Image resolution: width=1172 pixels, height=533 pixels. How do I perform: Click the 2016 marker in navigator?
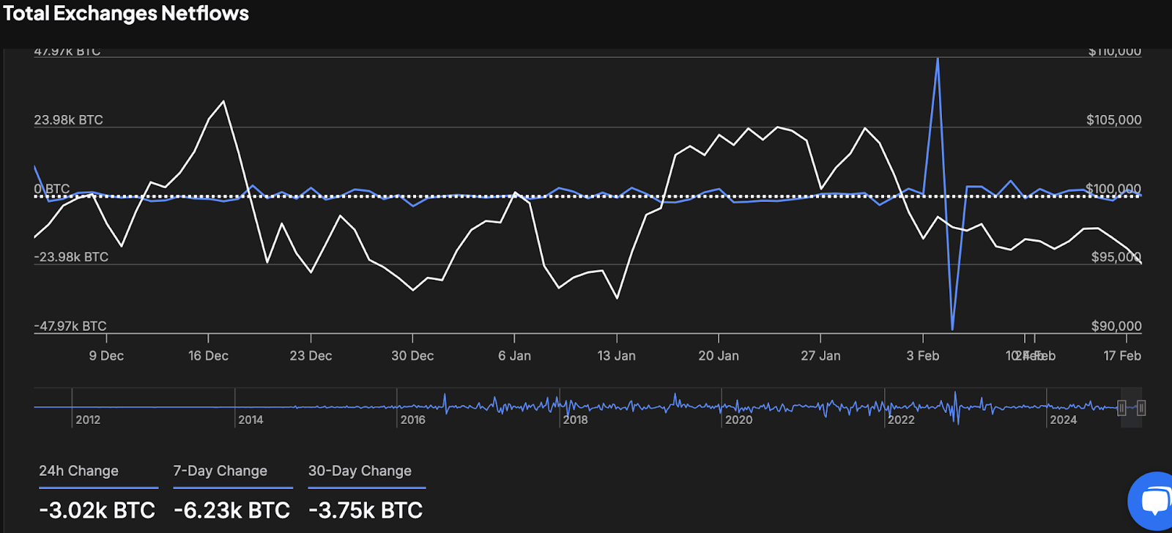(413, 420)
